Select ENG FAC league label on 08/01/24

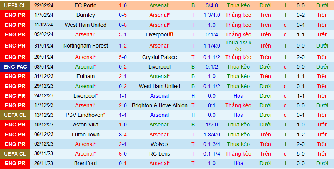pos(15,67)
